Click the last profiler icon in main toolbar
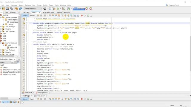This screenshot has height=107, width=191. coord(91,9)
